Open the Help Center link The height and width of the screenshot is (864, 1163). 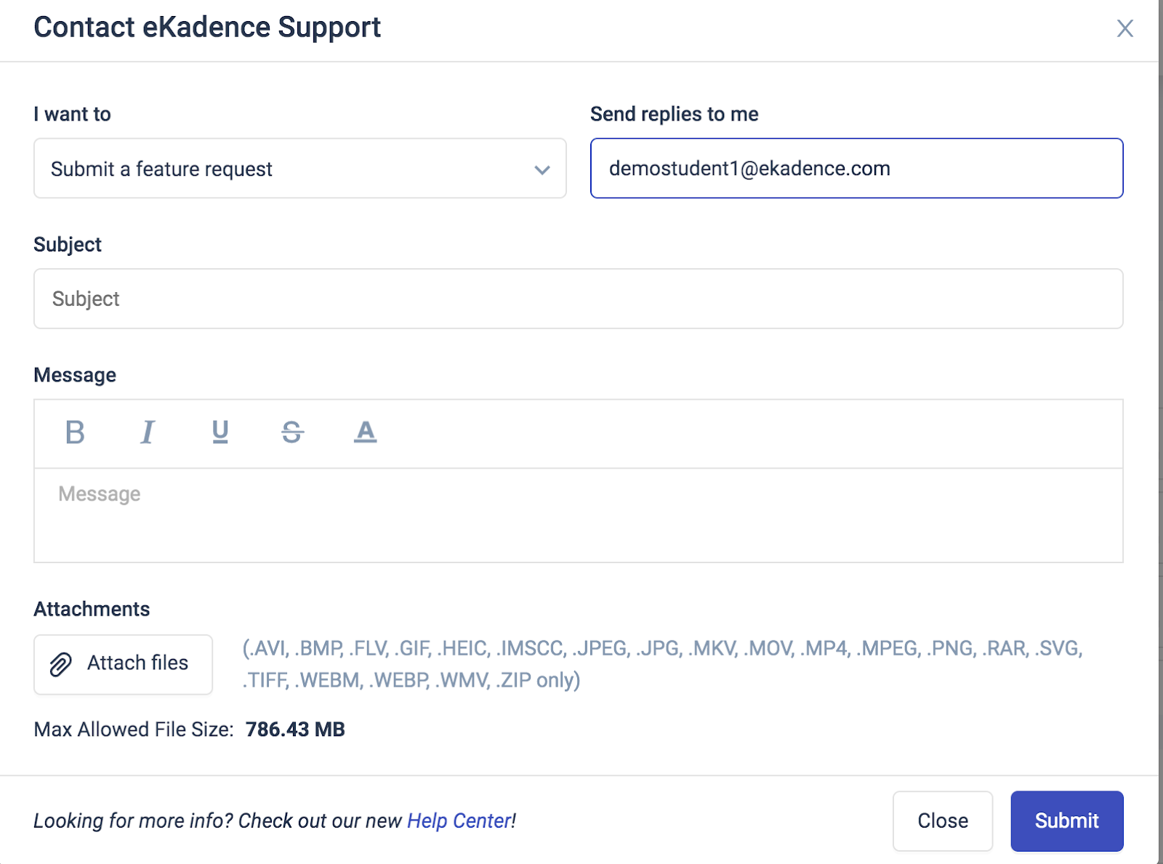pyautogui.click(x=459, y=821)
